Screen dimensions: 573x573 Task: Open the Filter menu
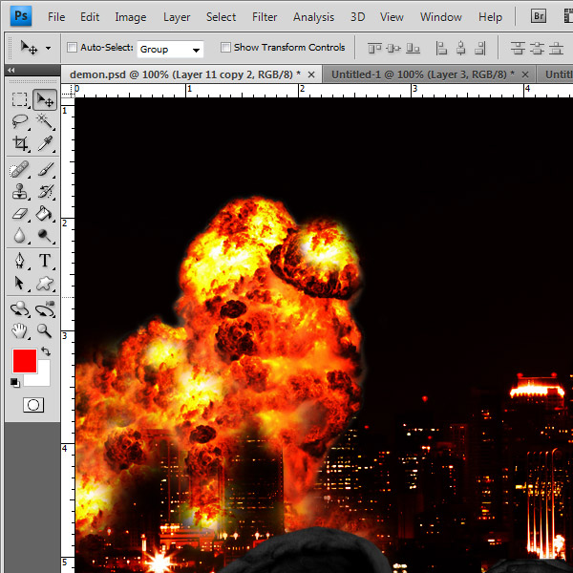(265, 17)
